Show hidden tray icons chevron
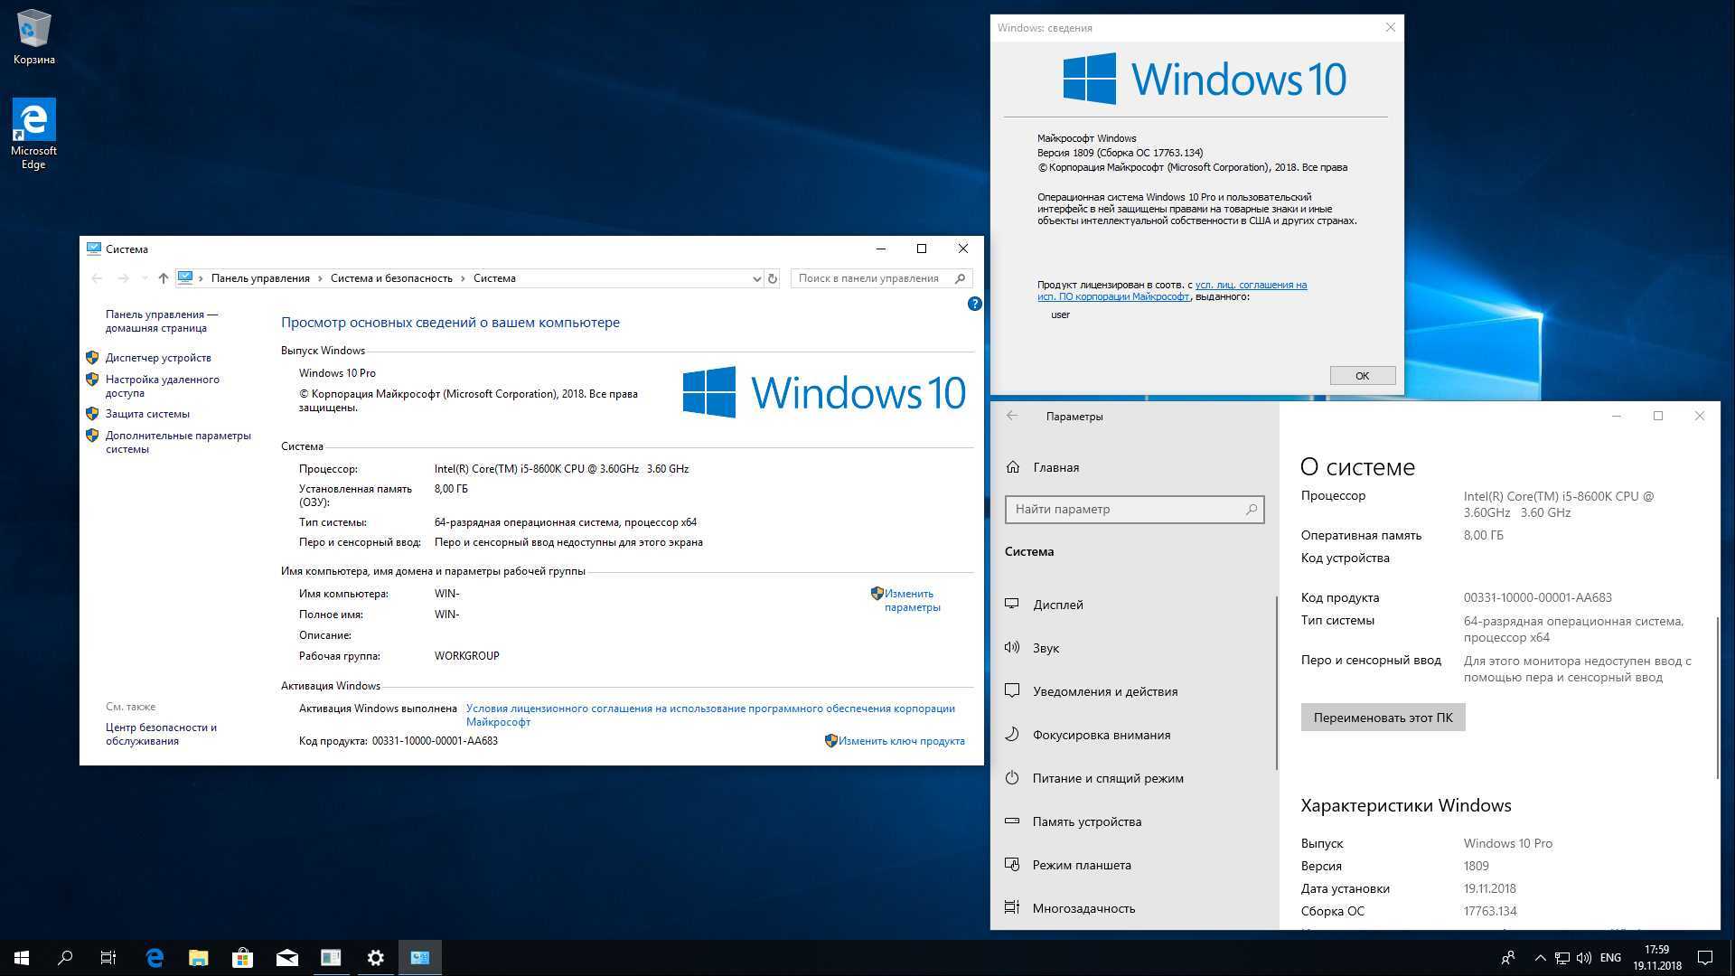The width and height of the screenshot is (1735, 976). pyautogui.click(x=1540, y=958)
